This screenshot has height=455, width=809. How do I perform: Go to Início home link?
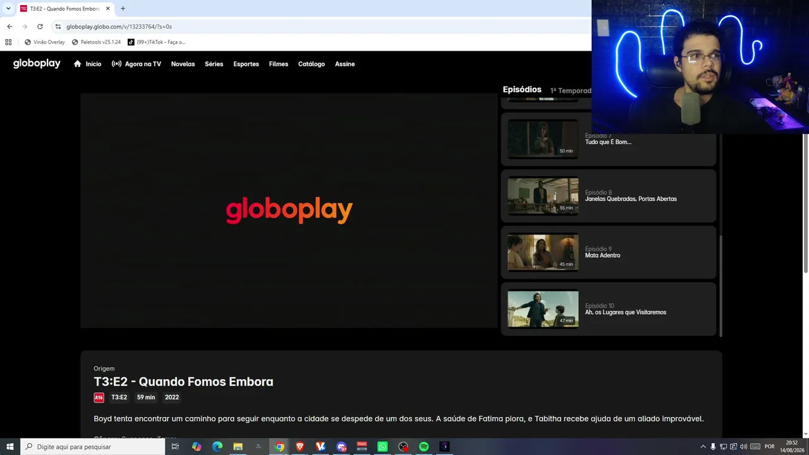click(x=87, y=64)
